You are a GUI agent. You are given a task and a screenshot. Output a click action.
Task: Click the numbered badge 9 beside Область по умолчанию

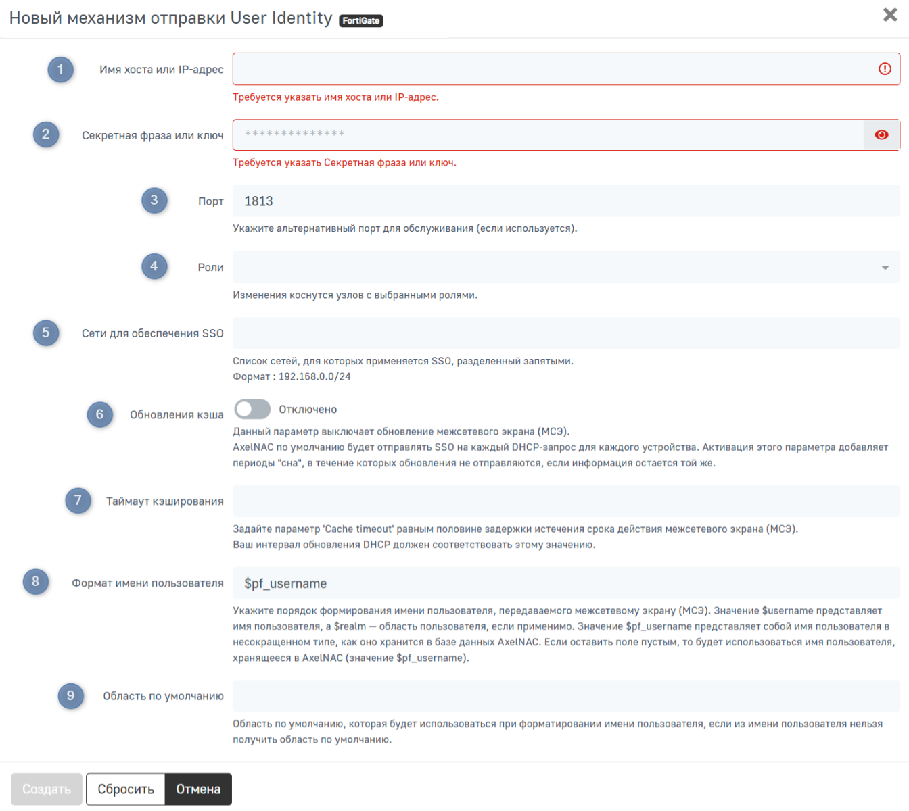point(70,695)
